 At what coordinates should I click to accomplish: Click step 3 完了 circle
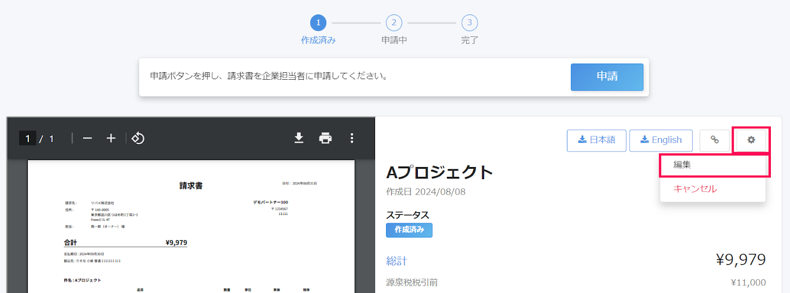pyautogui.click(x=469, y=23)
